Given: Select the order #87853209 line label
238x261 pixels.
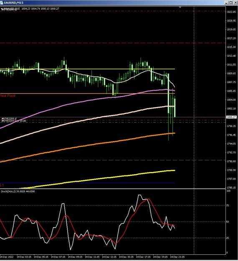Looking at the screenshot, I should (9, 119).
